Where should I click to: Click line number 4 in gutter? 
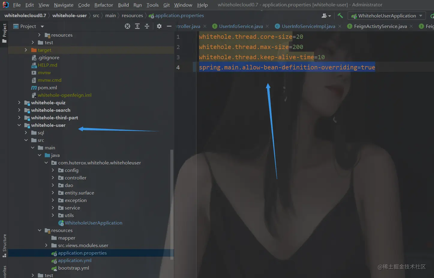pos(178,67)
